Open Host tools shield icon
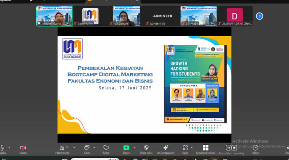Viewport: 289px width, 160px height. tap(146, 148)
